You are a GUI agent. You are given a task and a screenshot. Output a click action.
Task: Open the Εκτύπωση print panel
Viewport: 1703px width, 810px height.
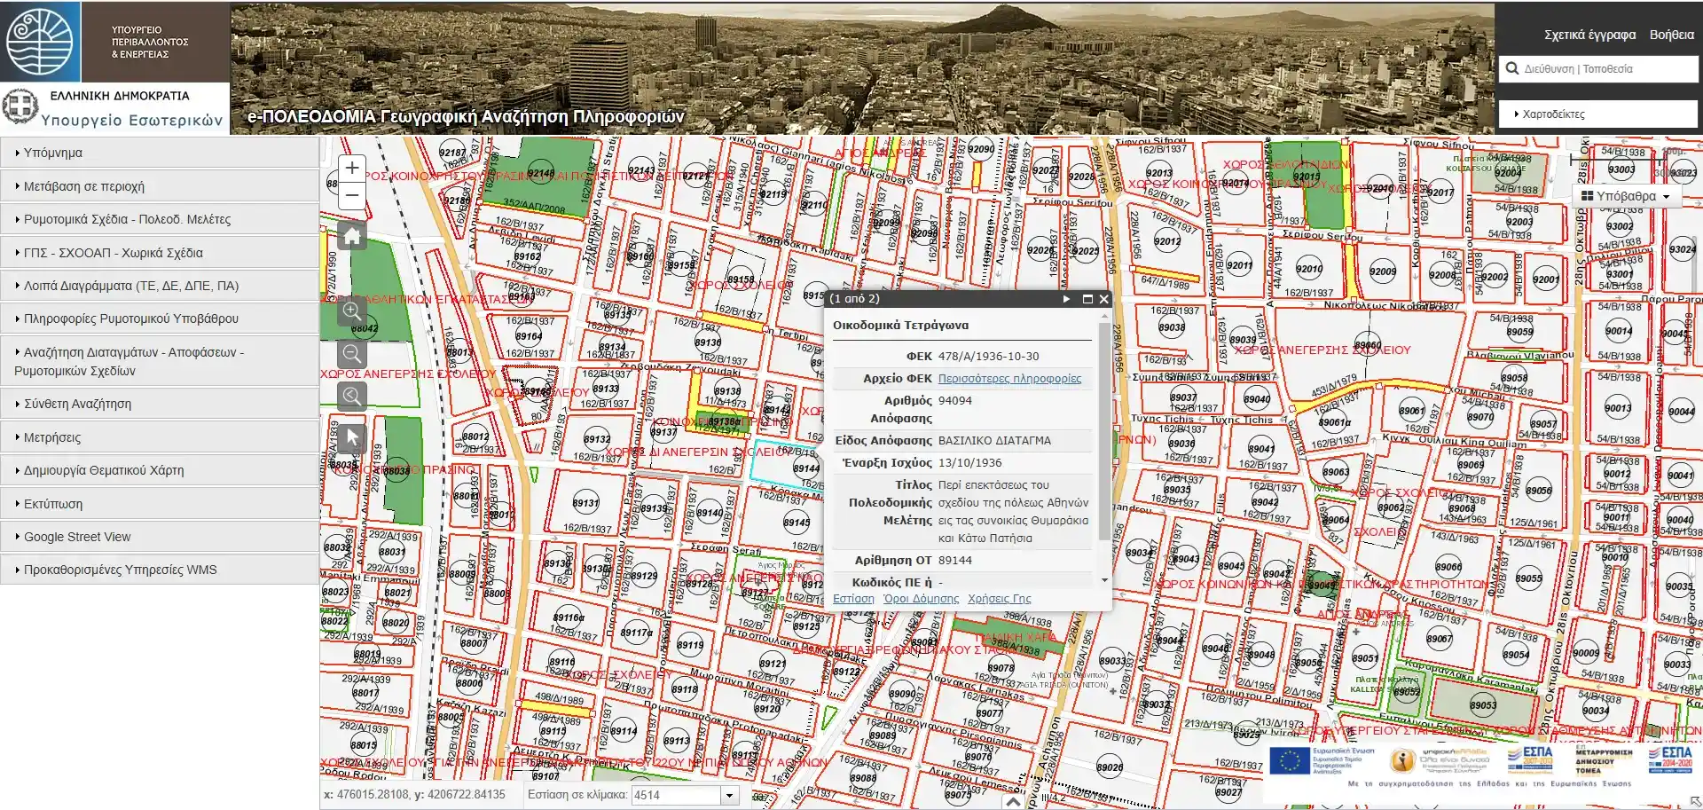(x=160, y=504)
